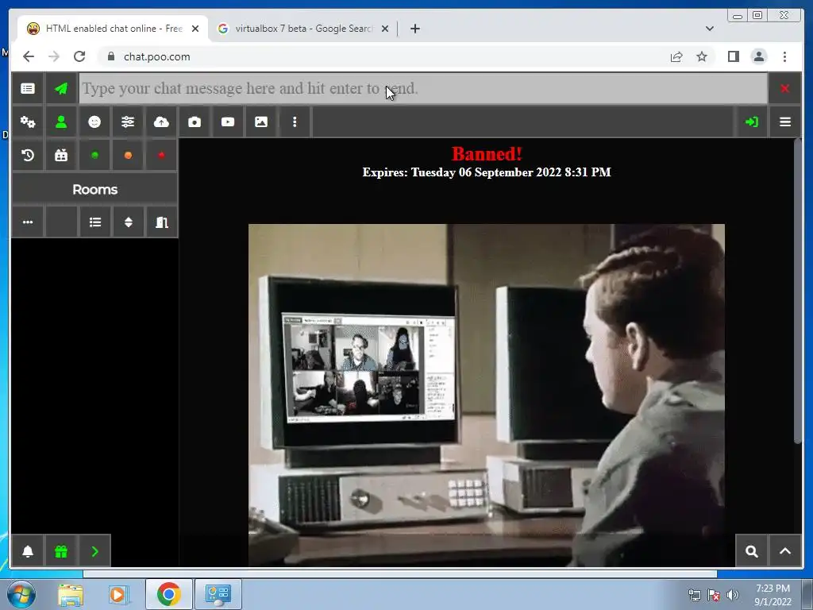Click the bell notifications icon
The image size is (813, 610).
[x=28, y=551]
